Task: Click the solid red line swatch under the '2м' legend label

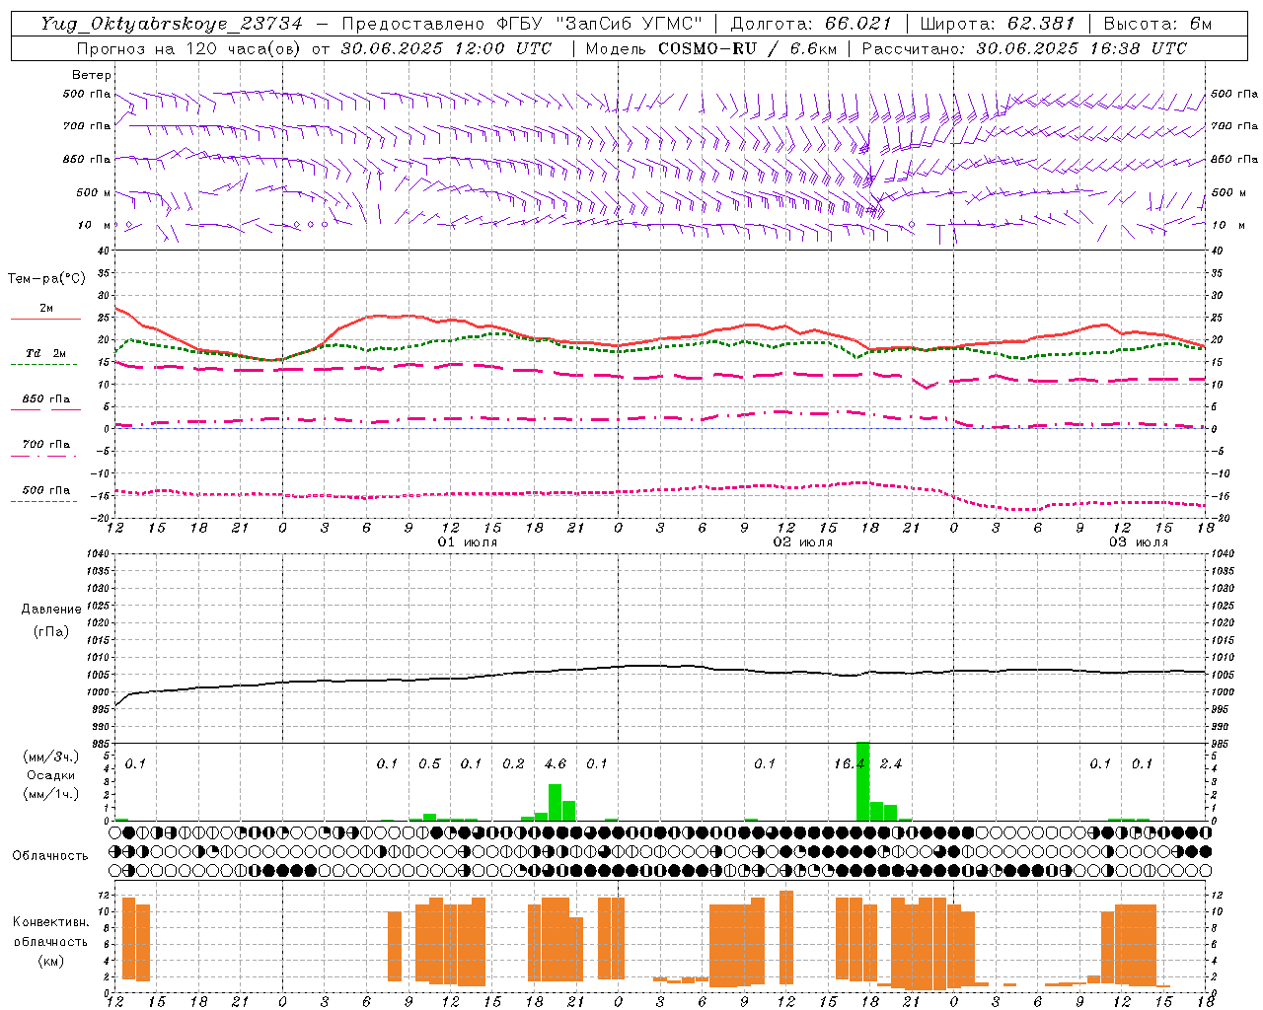Action: tap(45, 320)
